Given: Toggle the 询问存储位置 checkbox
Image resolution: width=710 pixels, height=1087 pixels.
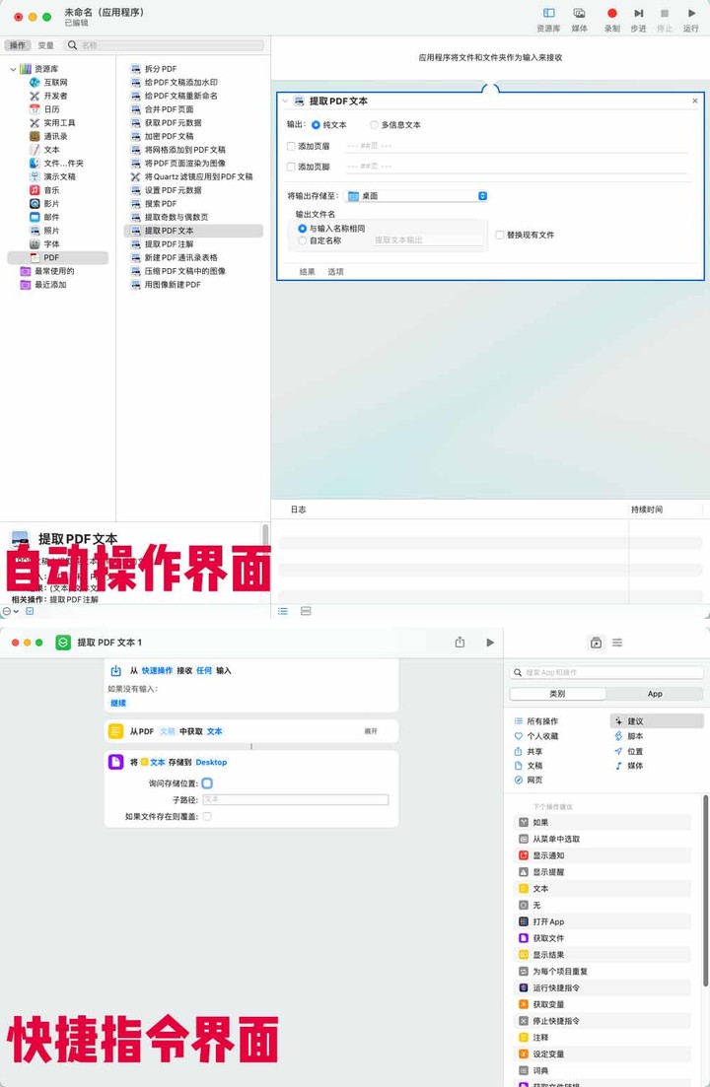Looking at the screenshot, I should [x=207, y=783].
